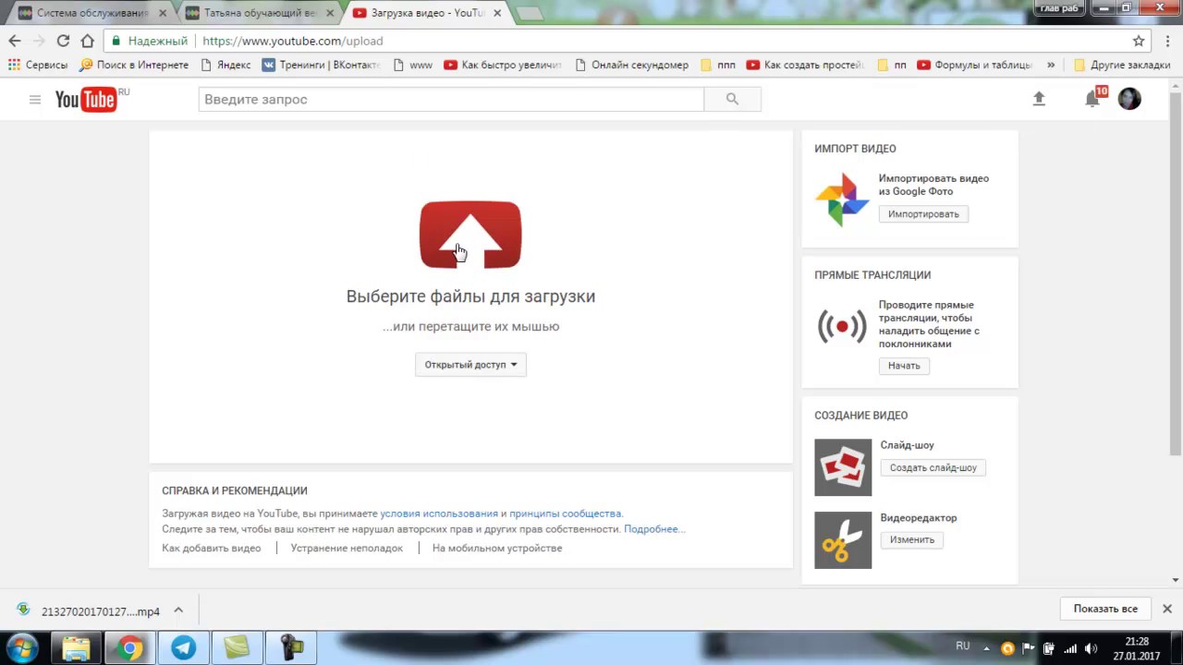Click the Начать live stream button
1183x665 pixels.
(x=904, y=366)
